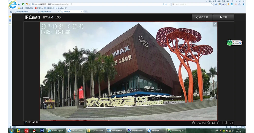Click the orange key password icon
The height and width of the screenshot is (133, 254).
228,4
